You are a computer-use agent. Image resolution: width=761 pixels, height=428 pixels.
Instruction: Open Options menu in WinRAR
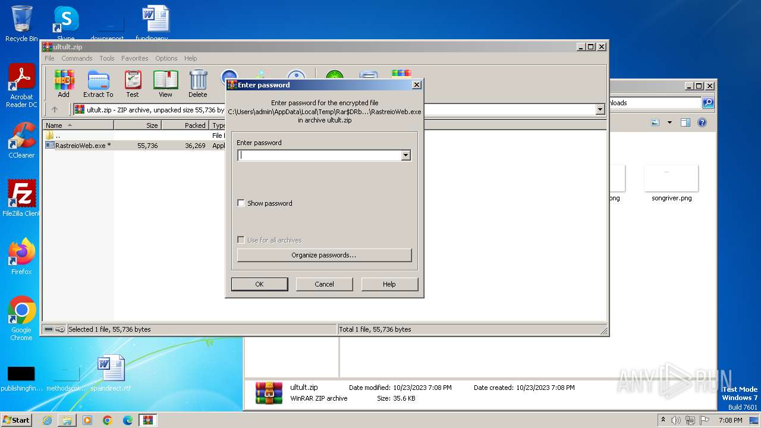click(x=166, y=58)
